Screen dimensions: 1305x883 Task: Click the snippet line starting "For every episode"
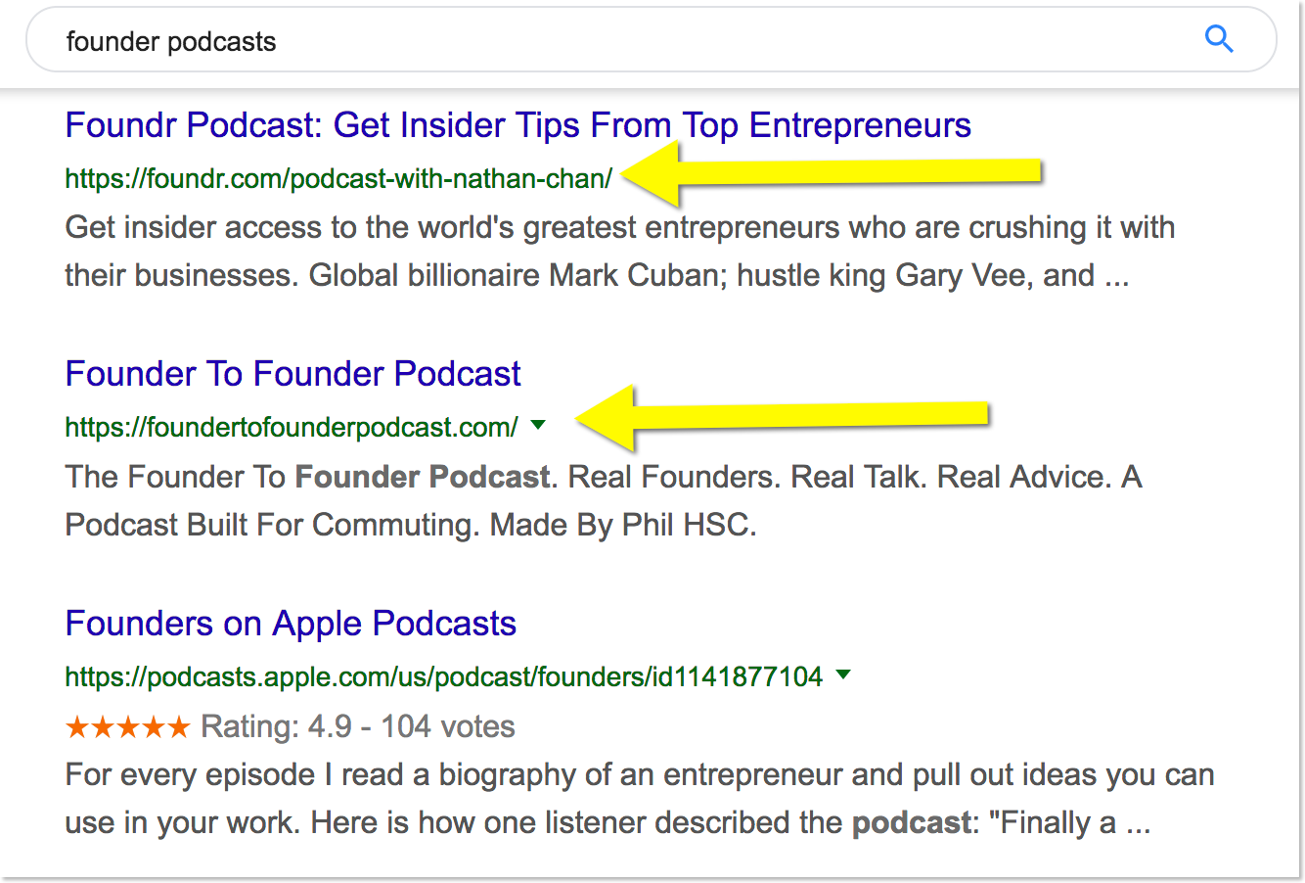pos(639,775)
